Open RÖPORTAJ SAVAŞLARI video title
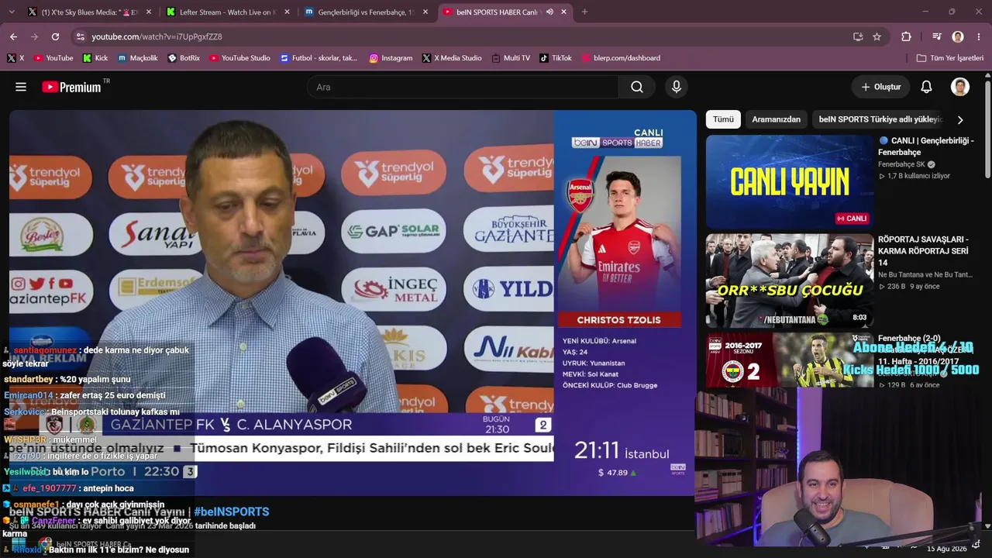 [923, 251]
